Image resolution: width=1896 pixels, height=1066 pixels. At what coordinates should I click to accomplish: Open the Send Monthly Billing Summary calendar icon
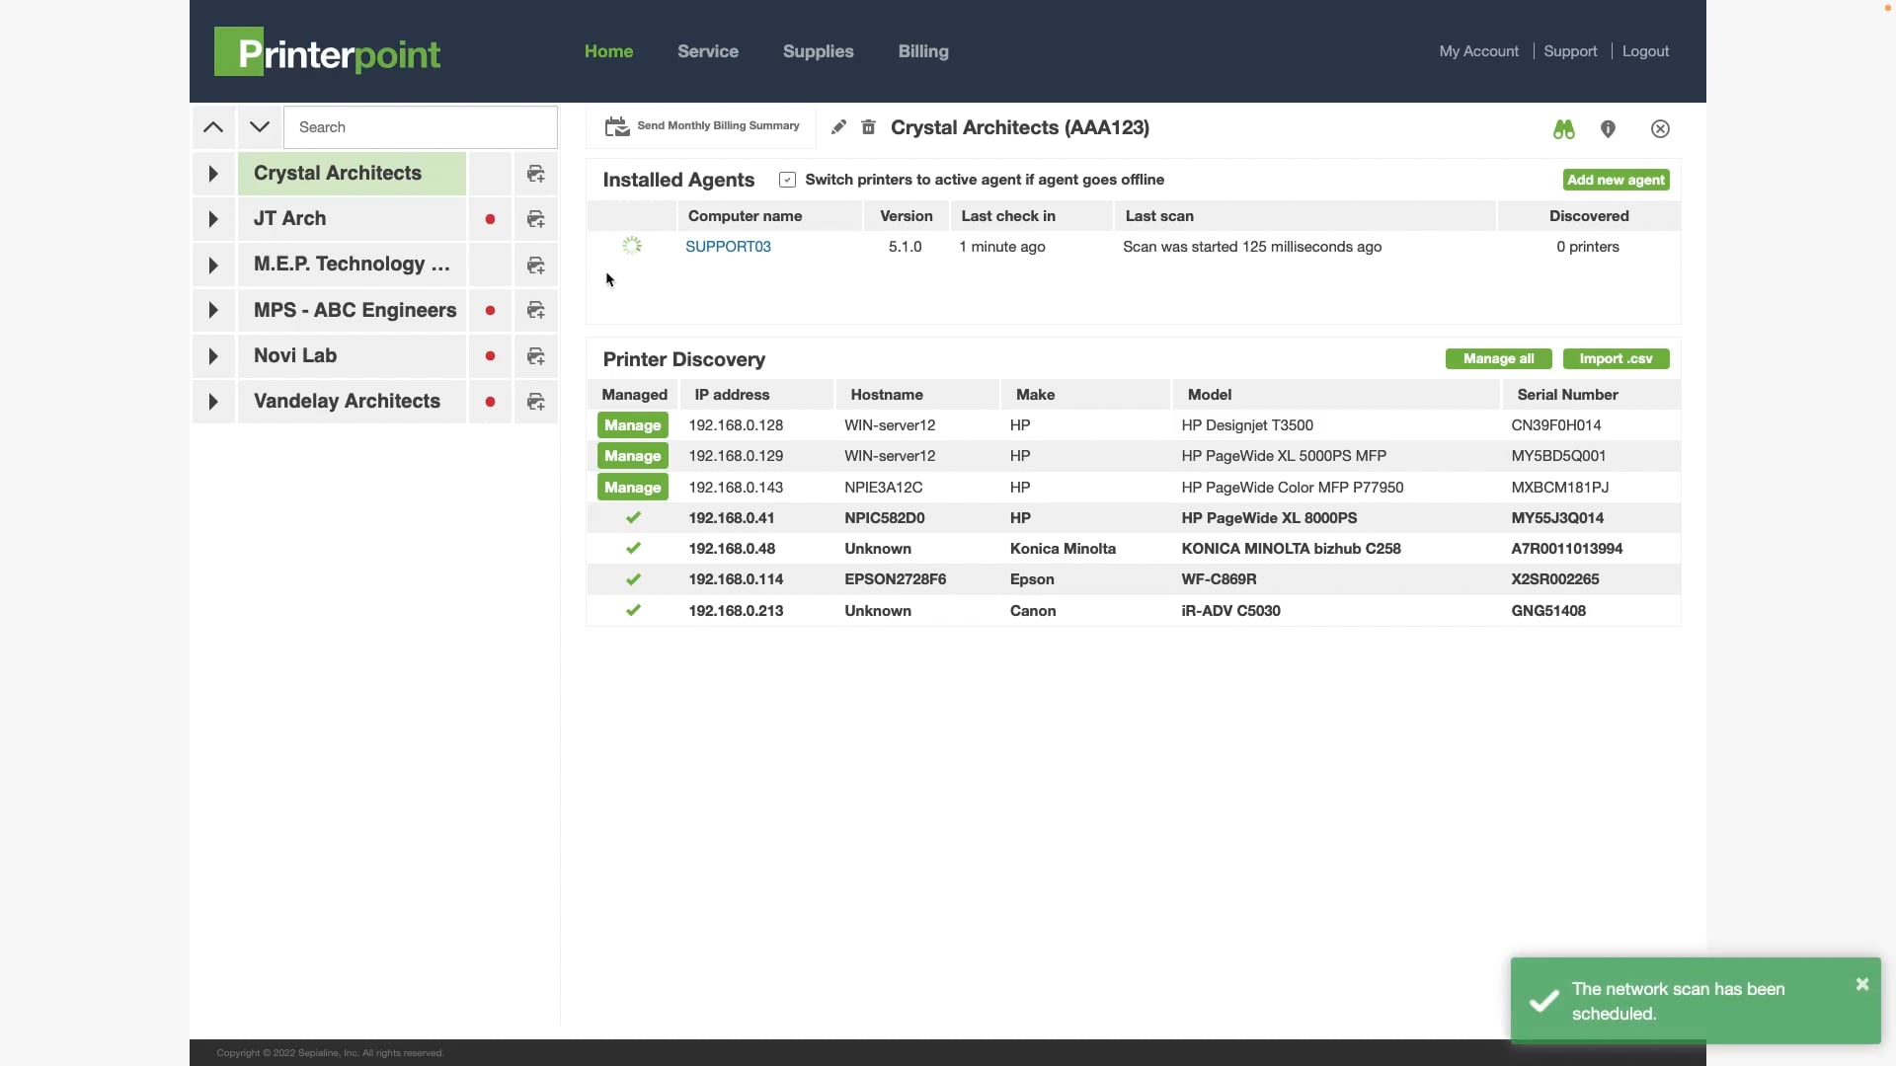(617, 126)
